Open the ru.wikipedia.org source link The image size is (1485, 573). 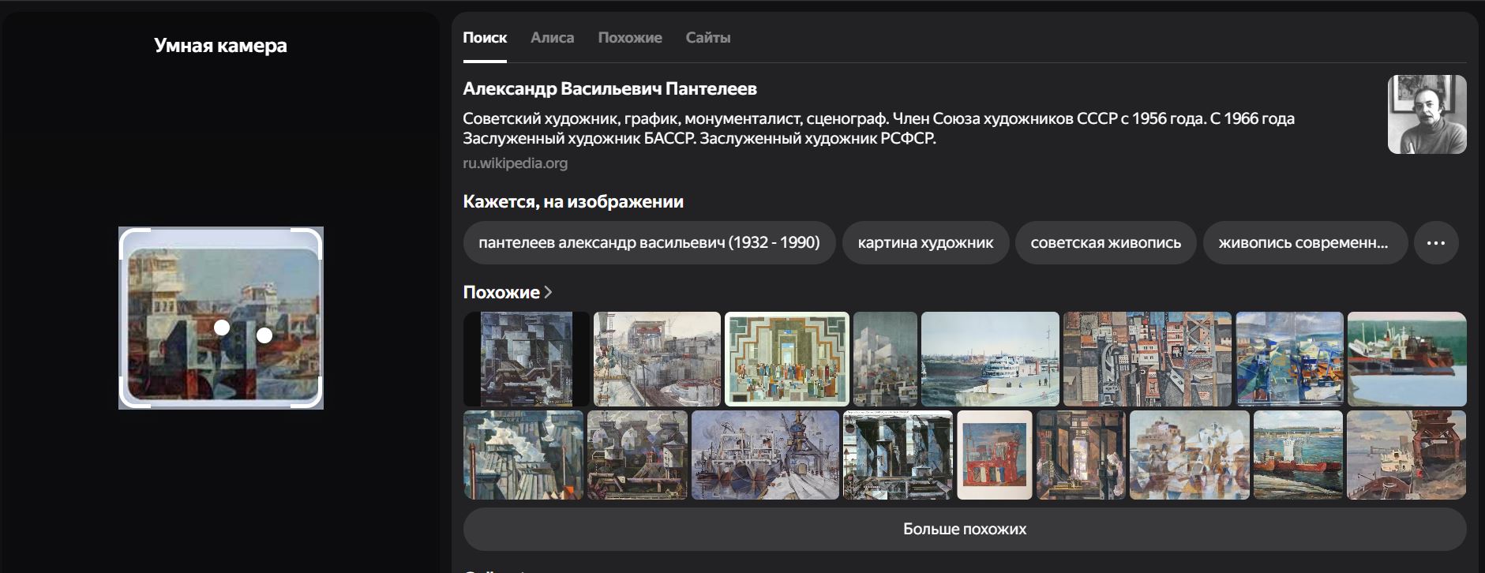pyautogui.click(x=515, y=163)
